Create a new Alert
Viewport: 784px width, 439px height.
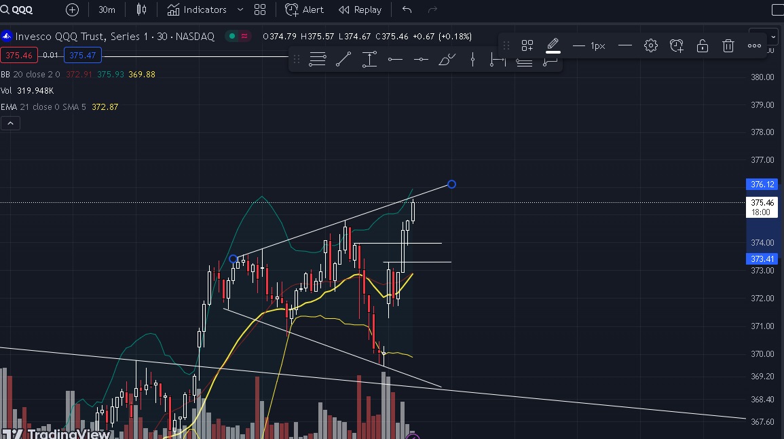pyautogui.click(x=305, y=9)
